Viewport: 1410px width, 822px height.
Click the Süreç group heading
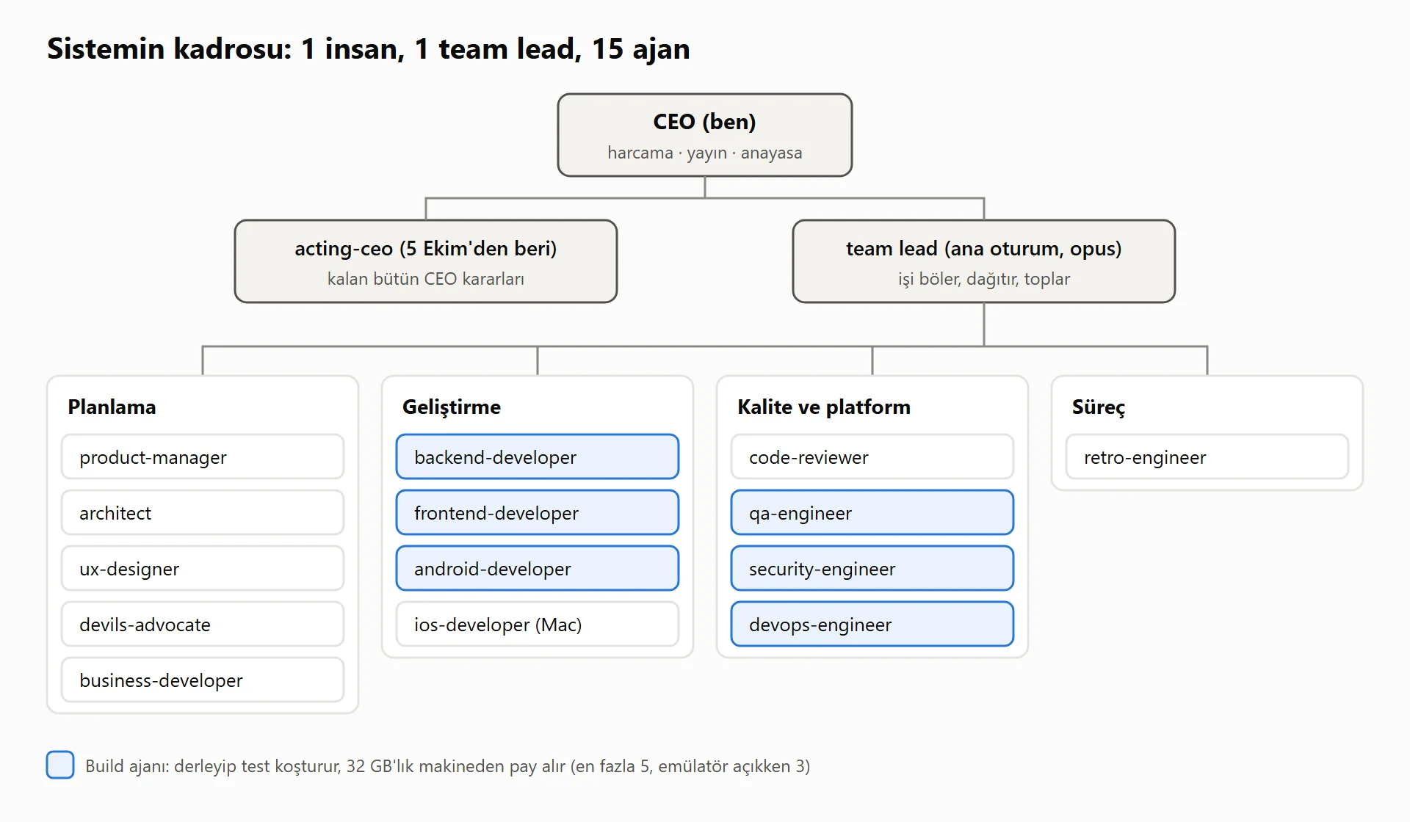tap(1099, 407)
